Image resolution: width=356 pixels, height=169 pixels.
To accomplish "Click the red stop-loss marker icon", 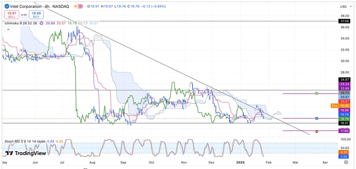I will click(x=317, y=131).
